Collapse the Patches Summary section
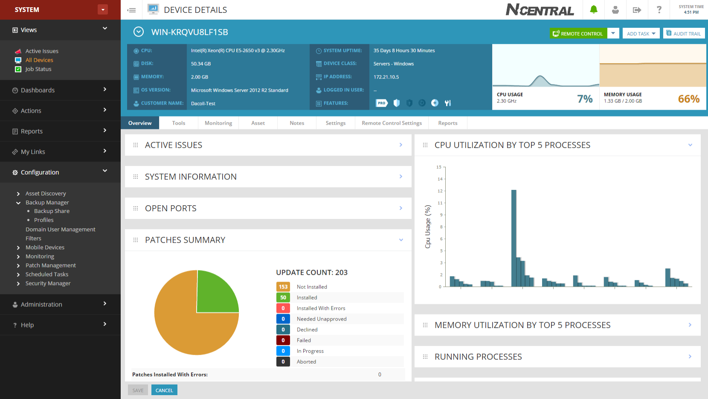This screenshot has width=708, height=399. pos(400,240)
